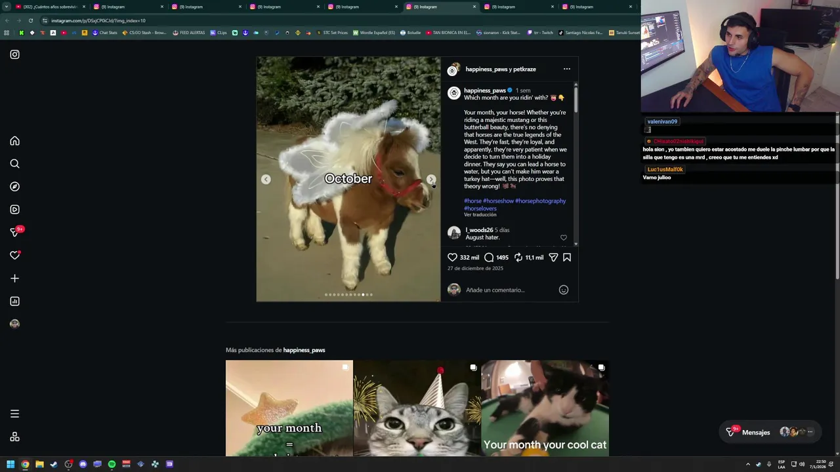Click the share icon beside 11,1 mil
840x472 pixels.
[x=553, y=258]
